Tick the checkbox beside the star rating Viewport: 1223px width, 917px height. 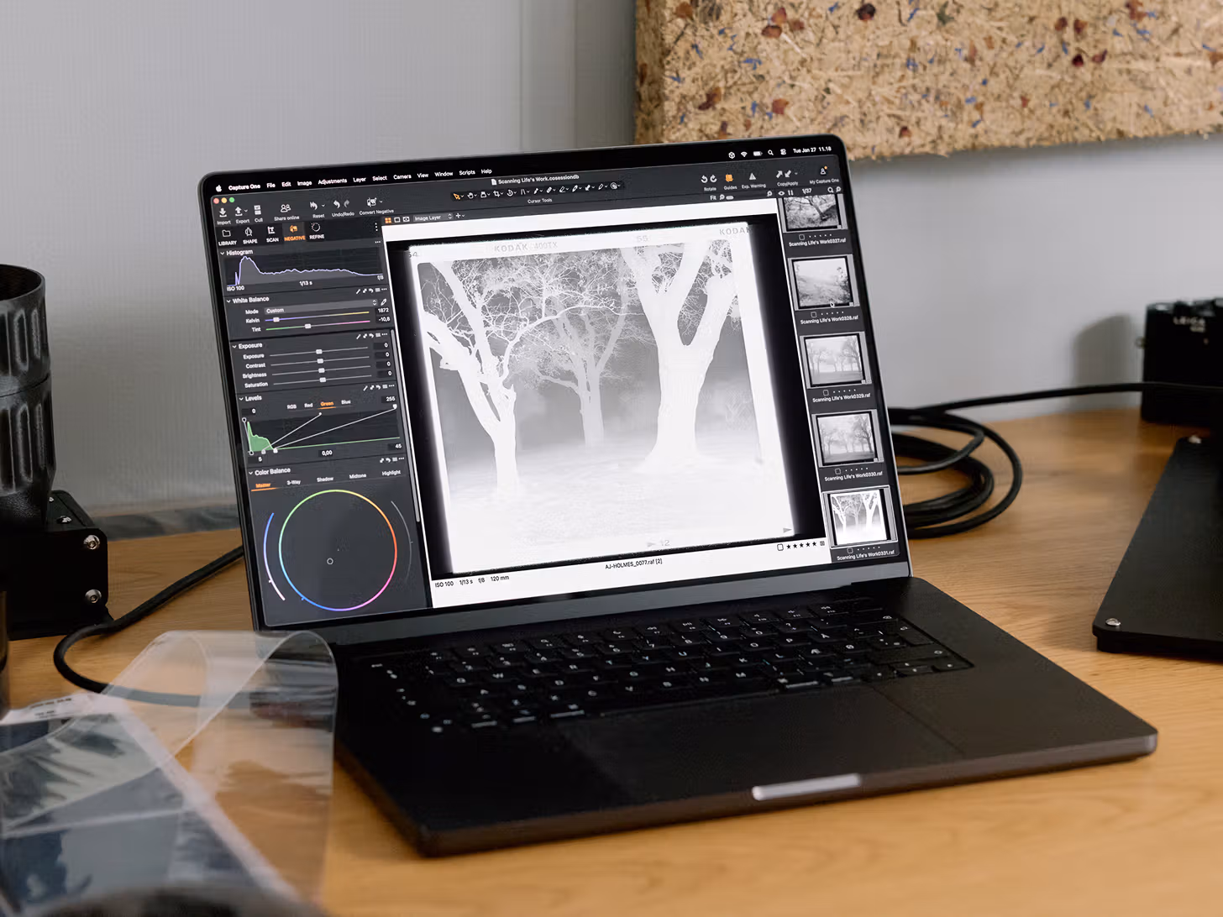[x=780, y=547]
